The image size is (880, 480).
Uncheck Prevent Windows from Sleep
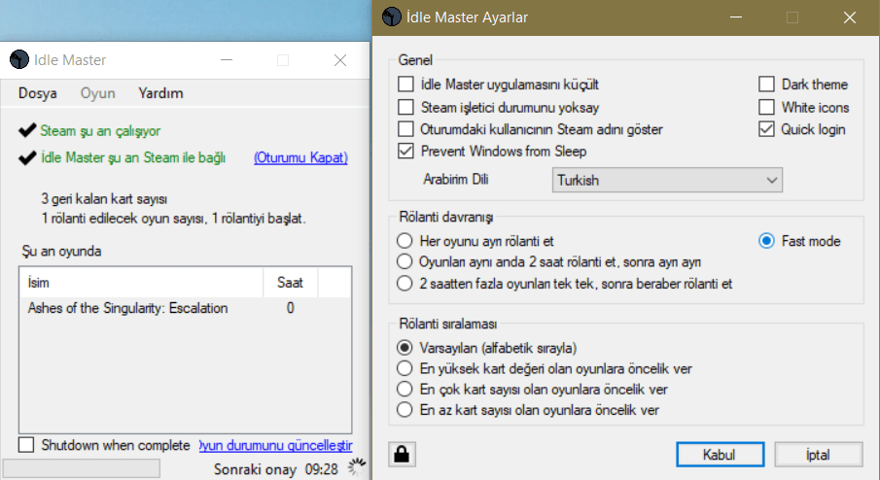click(405, 152)
